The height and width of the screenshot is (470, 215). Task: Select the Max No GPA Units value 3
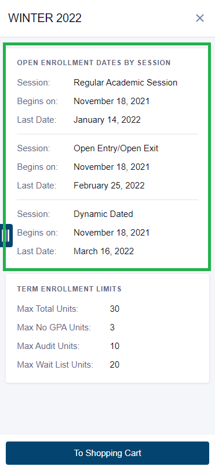tap(112, 327)
